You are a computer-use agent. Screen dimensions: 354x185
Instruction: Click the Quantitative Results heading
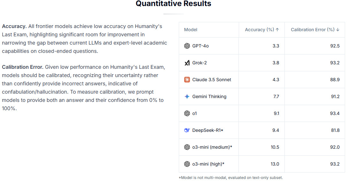point(173,4)
